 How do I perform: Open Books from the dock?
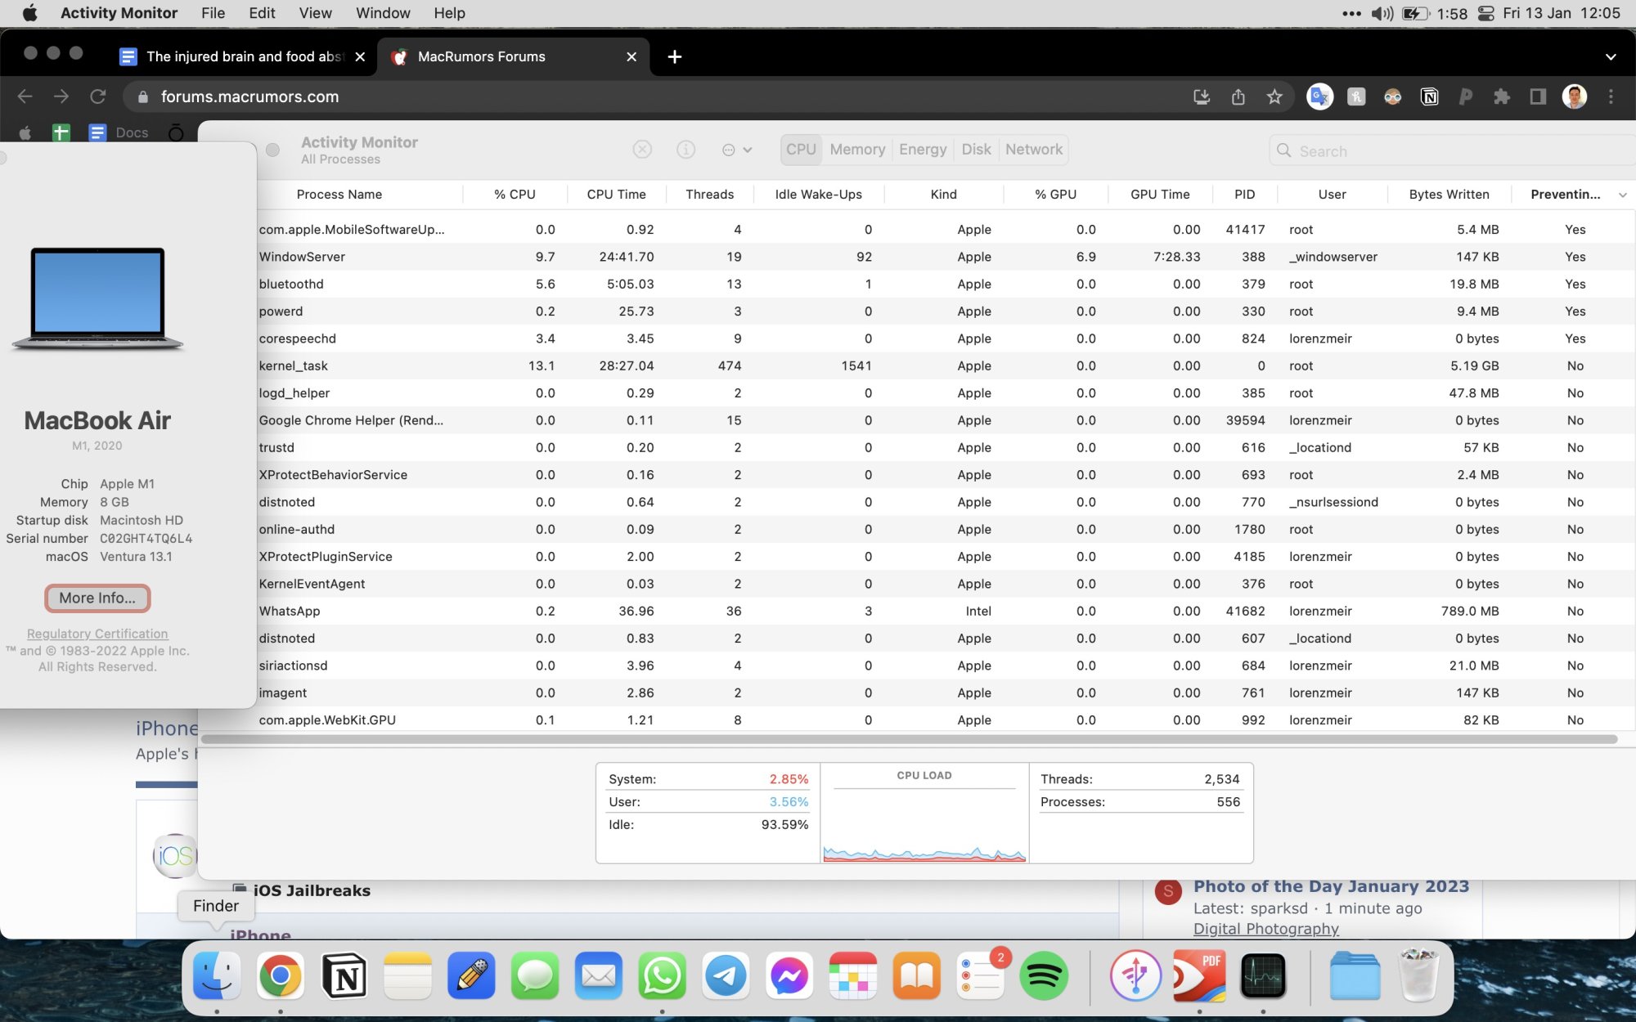916,975
